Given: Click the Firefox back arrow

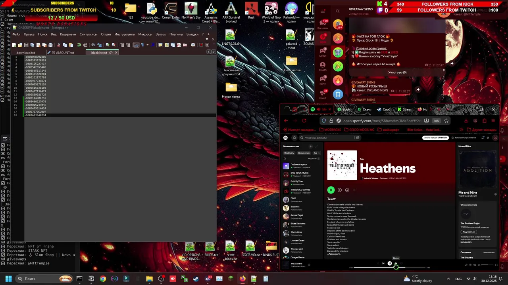Looking at the screenshot, I should point(286,121).
